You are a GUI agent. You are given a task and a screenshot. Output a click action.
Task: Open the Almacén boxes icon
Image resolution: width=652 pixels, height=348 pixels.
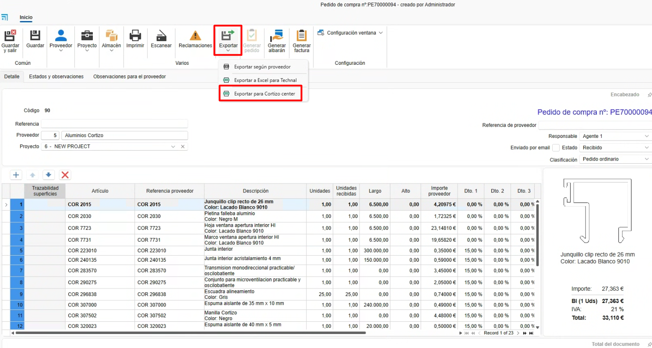111,35
